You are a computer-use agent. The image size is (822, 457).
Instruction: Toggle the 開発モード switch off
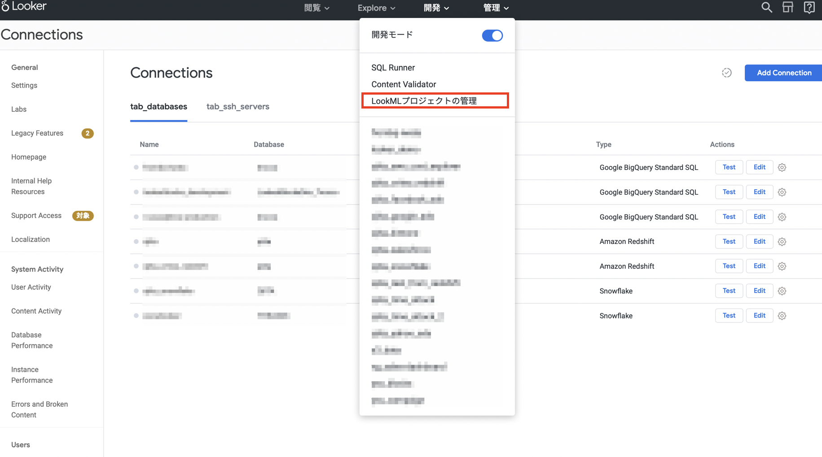(x=492, y=35)
